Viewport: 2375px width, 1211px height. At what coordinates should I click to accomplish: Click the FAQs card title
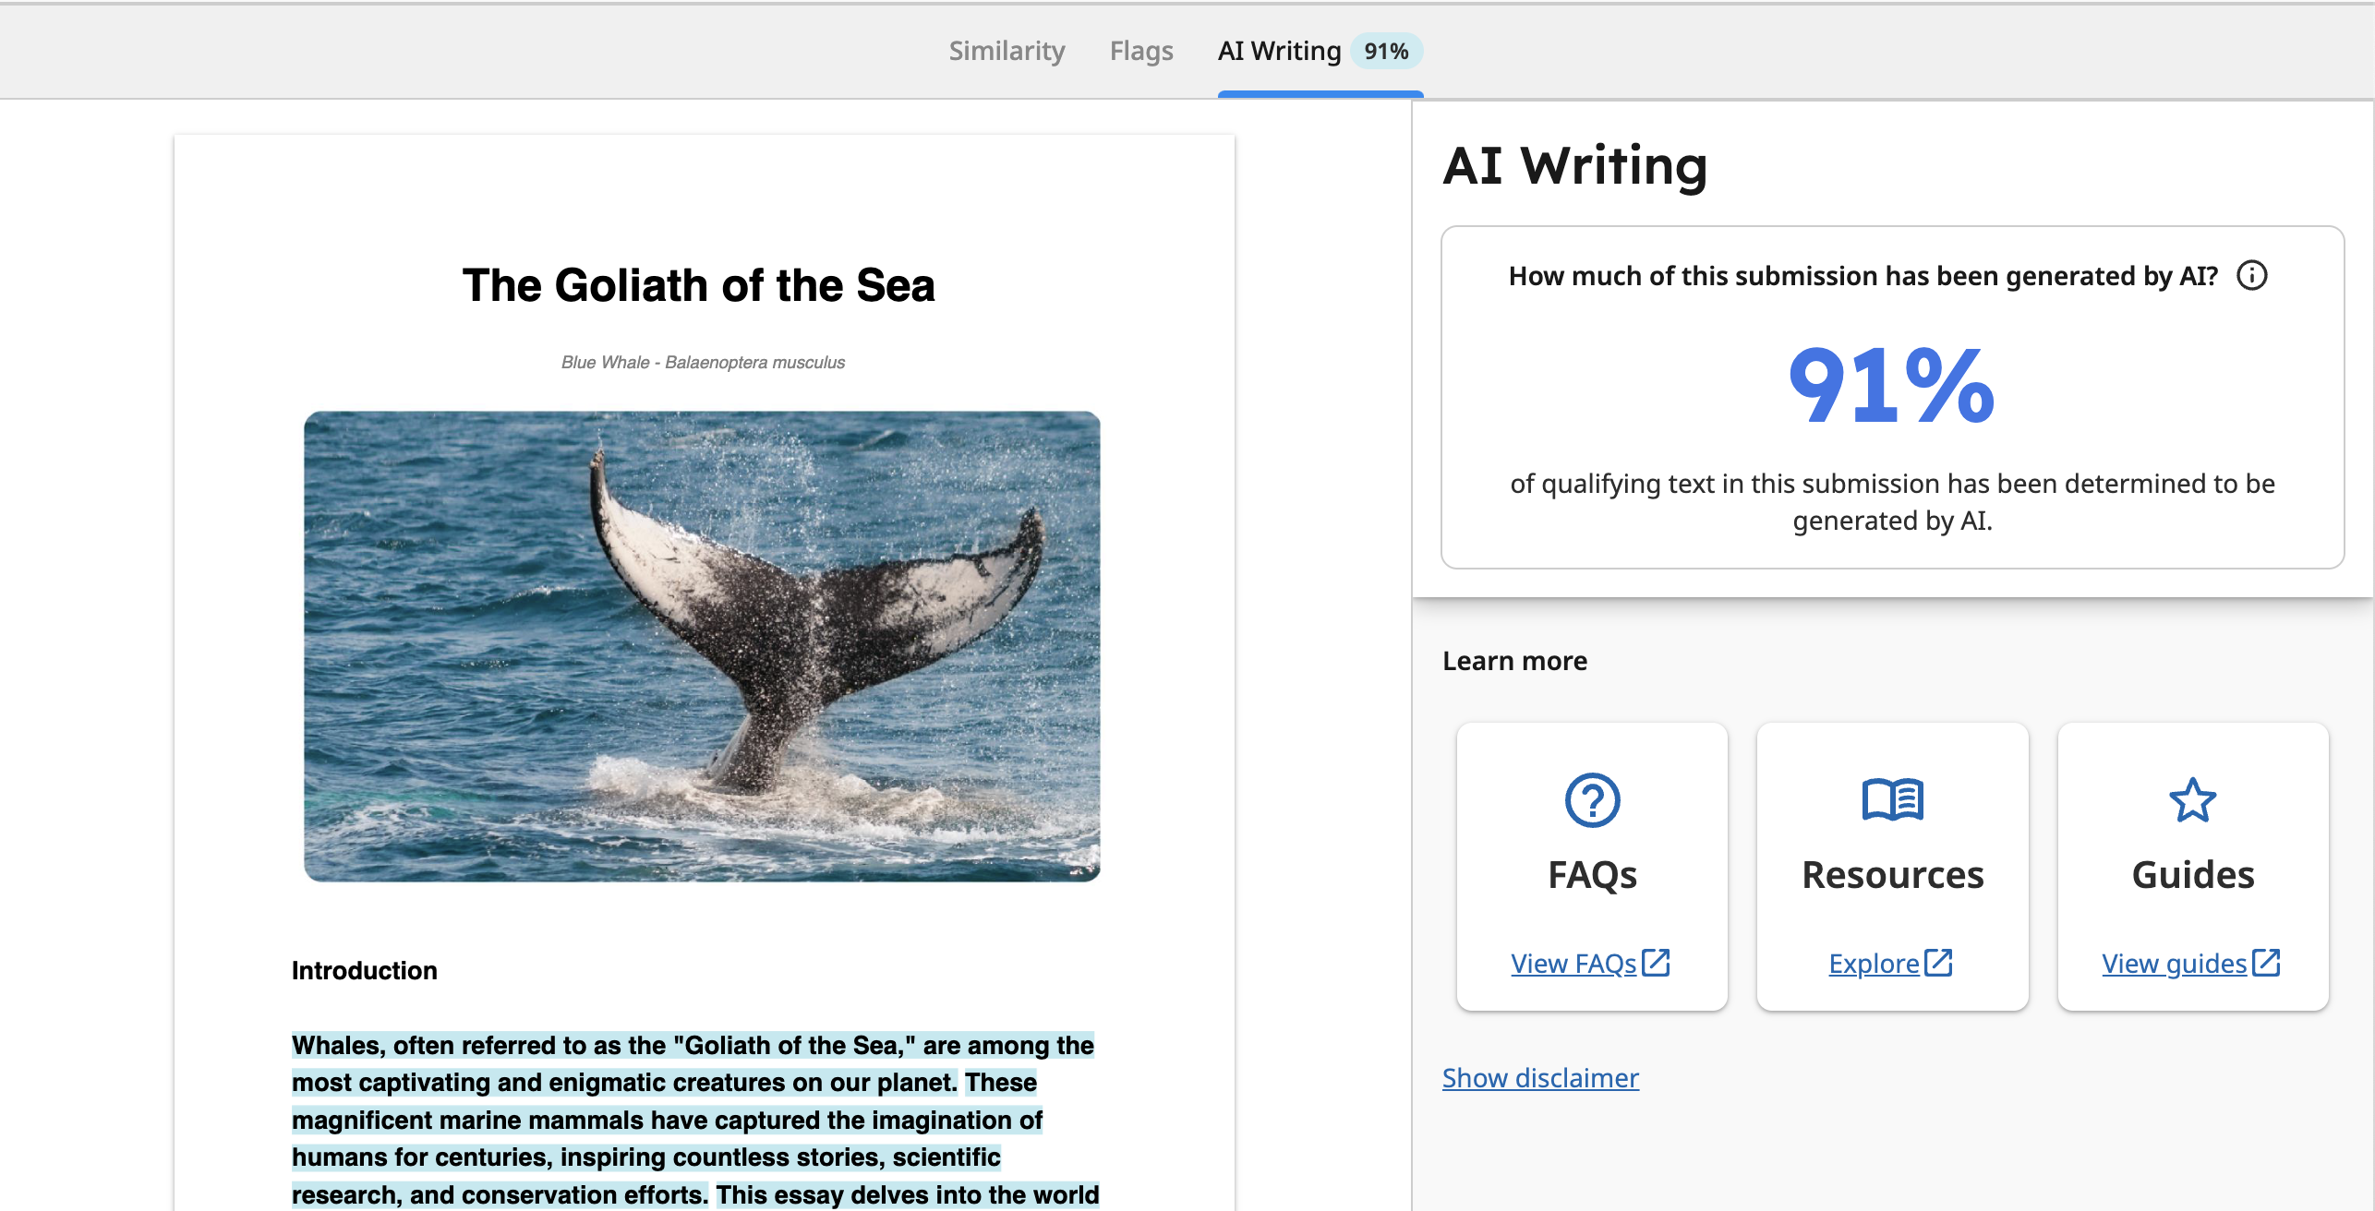click(x=1592, y=874)
